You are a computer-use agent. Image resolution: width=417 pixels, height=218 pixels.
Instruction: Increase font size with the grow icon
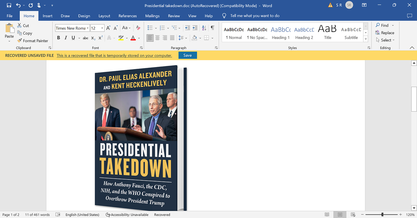coord(108,28)
